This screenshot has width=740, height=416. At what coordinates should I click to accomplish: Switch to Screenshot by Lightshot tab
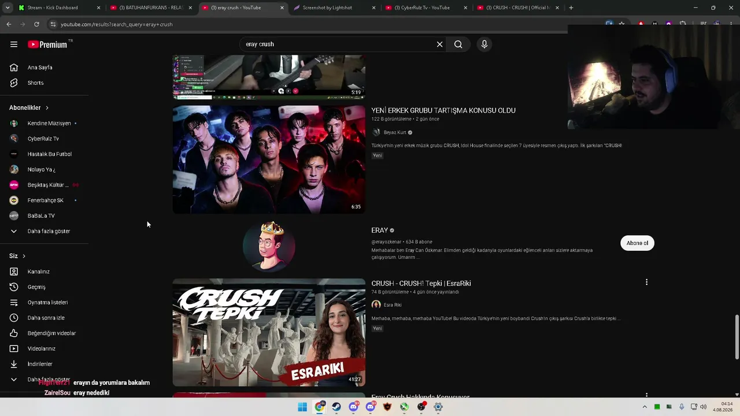click(334, 8)
